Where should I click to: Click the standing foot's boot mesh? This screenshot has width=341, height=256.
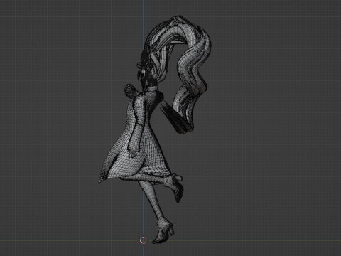click(163, 232)
